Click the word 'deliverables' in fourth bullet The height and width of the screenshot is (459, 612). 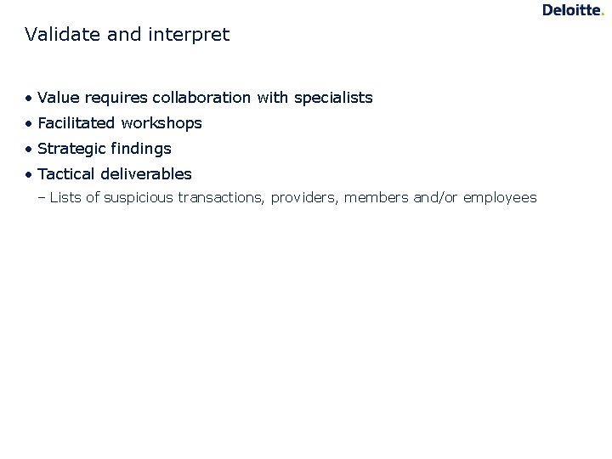pos(146,174)
